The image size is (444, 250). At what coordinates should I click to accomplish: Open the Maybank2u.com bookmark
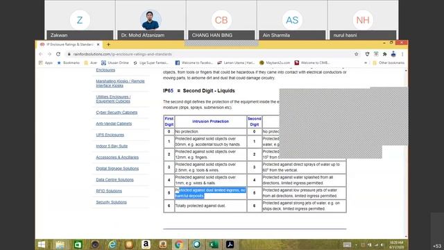(275, 62)
